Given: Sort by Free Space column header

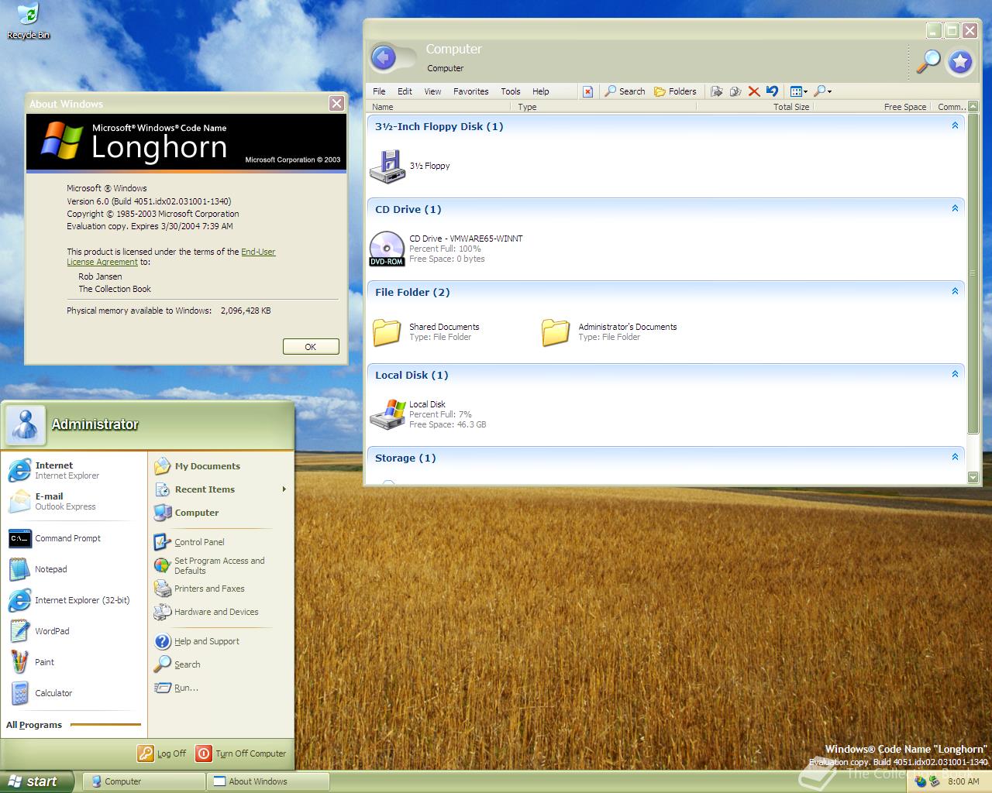Looking at the screenshot, I should (871, 107).
